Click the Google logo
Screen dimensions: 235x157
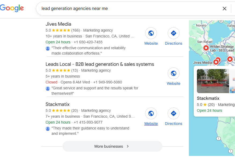point(12,8)
